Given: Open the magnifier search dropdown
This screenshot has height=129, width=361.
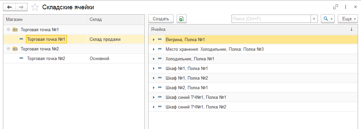Looking at the screenshot, I should [327, 19].
